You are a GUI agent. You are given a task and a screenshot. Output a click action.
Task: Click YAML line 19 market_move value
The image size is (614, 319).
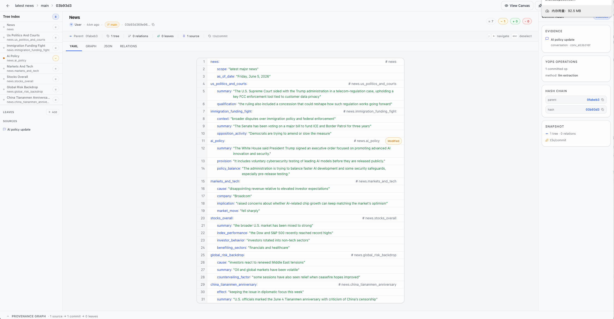click(250, 211)
